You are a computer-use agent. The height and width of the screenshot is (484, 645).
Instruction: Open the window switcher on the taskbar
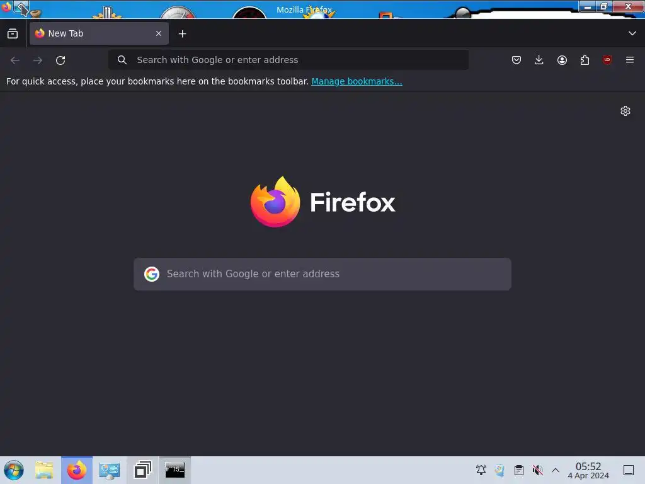coord(142,470)
